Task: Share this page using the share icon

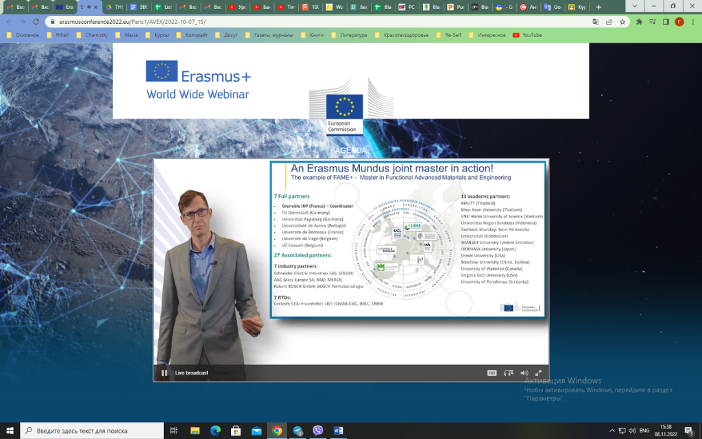Action: [609, 21]
